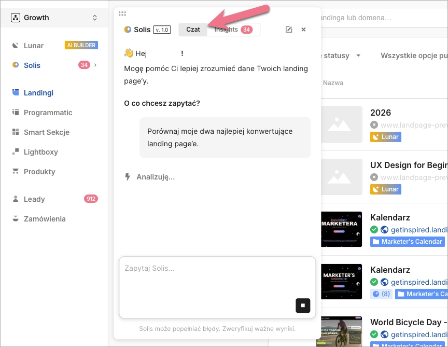This screenshot has height=347, width=448.
Task: Click the Solis sidebar badge 34
Action: click(84, 65)
